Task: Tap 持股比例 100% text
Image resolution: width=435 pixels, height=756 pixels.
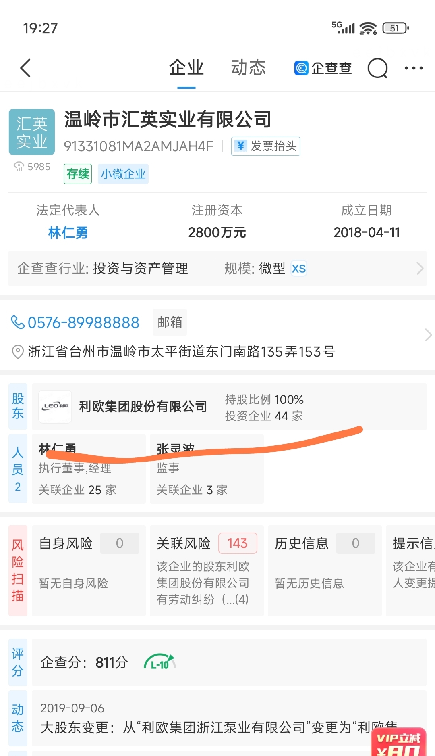Action: 264,399
